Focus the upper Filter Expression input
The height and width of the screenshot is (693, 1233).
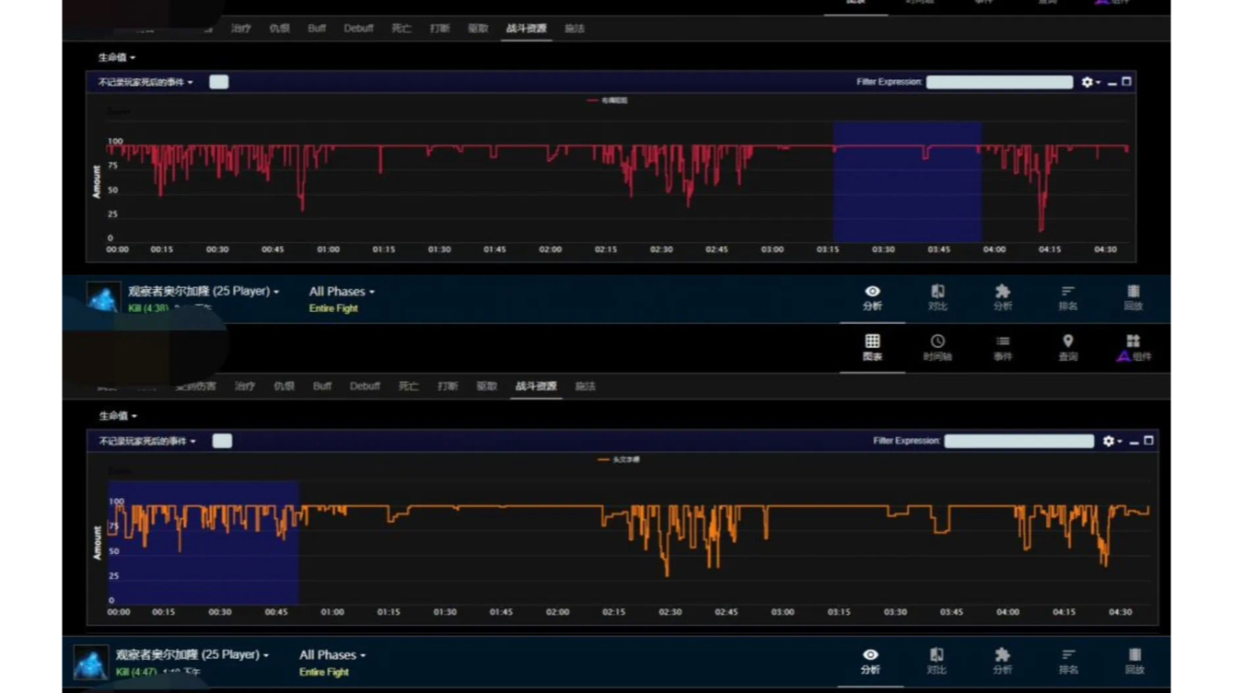[999, 82]
